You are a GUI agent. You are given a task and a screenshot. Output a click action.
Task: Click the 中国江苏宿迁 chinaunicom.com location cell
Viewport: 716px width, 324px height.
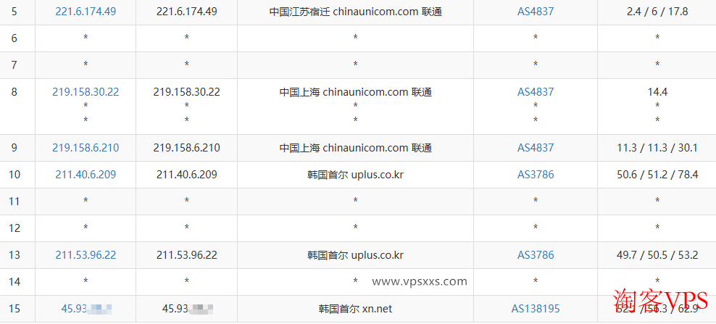pos(355,12)
